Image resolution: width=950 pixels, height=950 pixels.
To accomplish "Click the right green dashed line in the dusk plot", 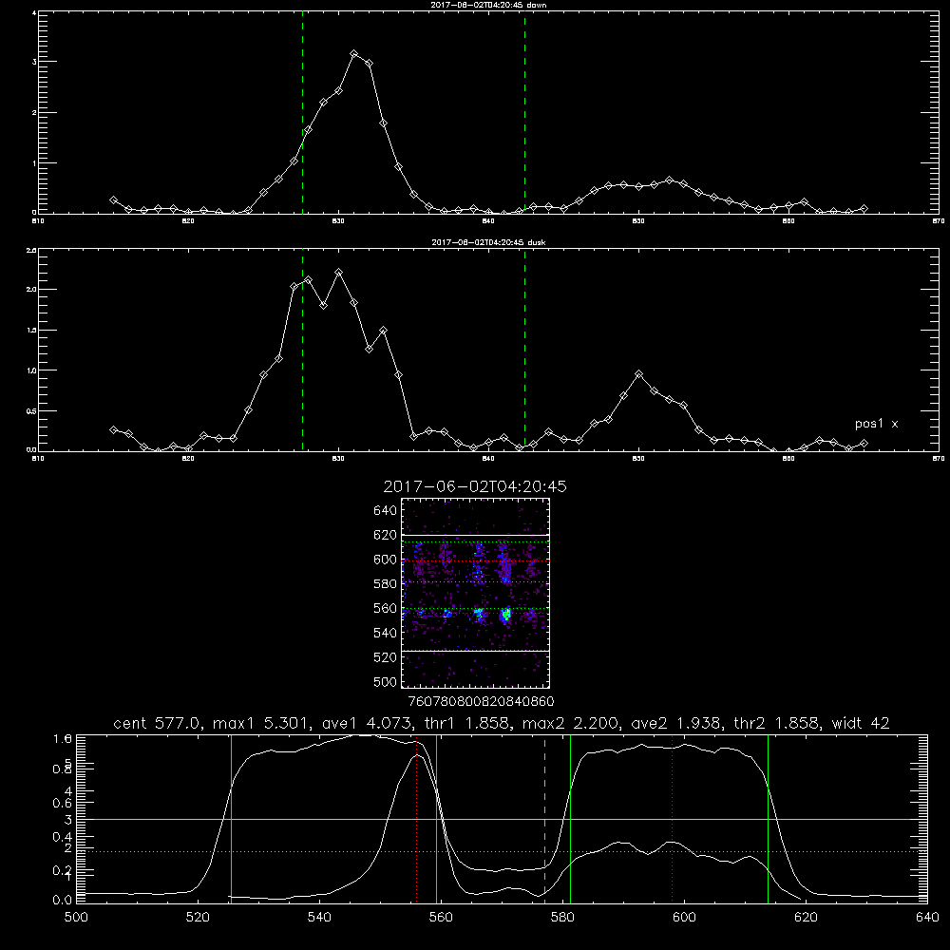I will pyautogui.click(x=524, y=350).
